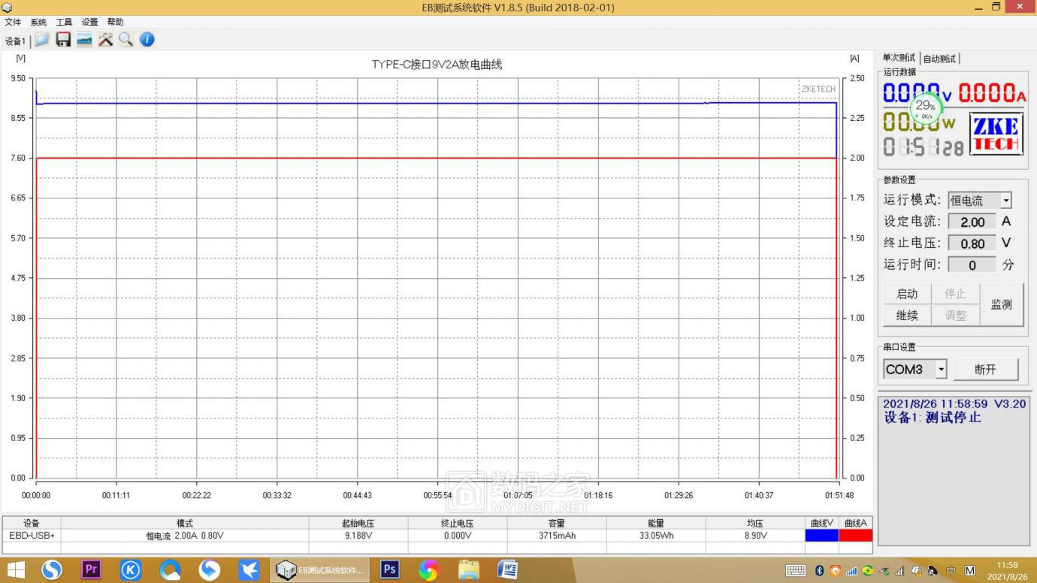Click the 0.000V end voltage value
Viewport: 1037px width, 583px height.
coord(457,536)
